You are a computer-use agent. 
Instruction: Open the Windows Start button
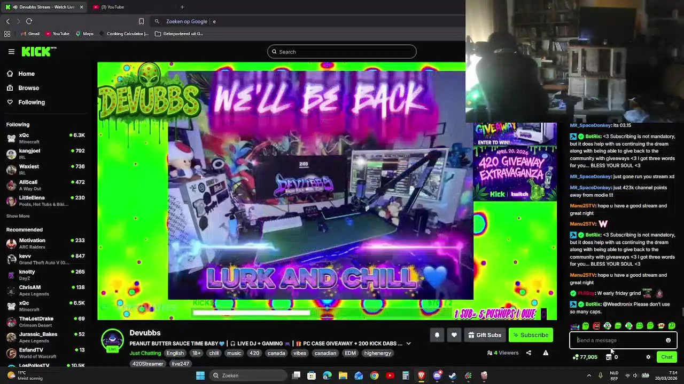[200, 375]
